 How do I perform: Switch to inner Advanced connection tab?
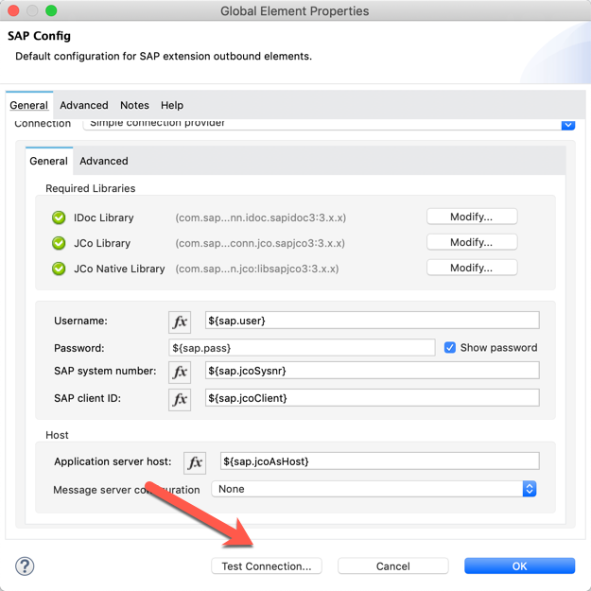pos(104,161)
